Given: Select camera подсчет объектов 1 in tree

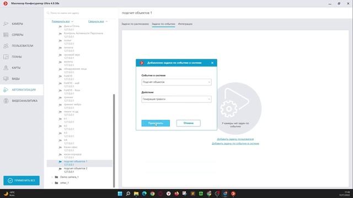Looking at the screenshot, I should (x=79, y=163).
